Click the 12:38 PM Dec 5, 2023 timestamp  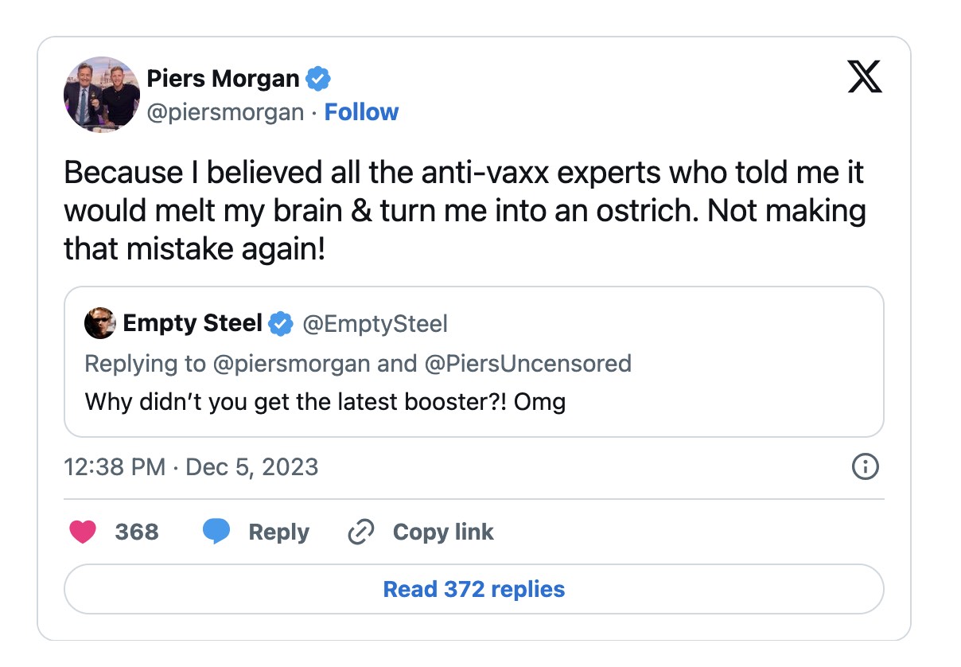coord(191,466)
